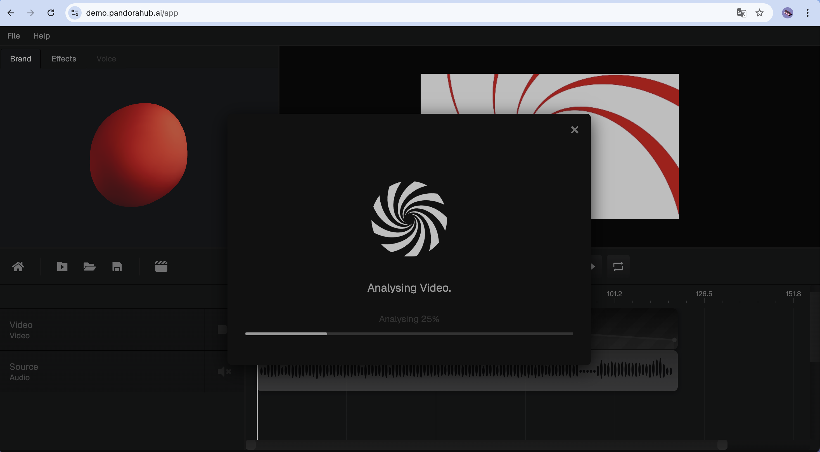Unmute the Source Audio track
This screenshot has height=452, width=820.
tap(224, 372)
